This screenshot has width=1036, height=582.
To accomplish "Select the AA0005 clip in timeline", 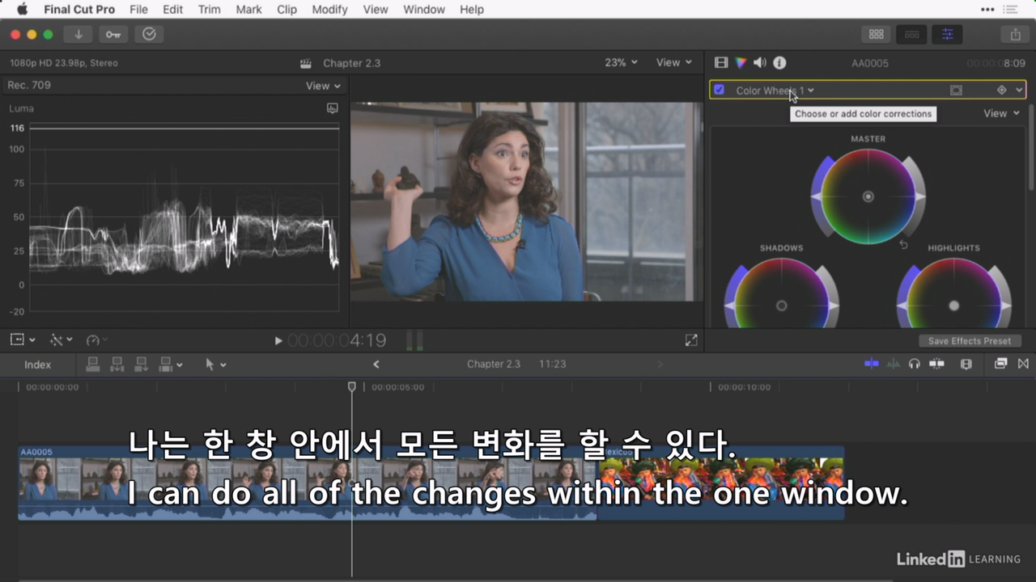I will (308, 483).
